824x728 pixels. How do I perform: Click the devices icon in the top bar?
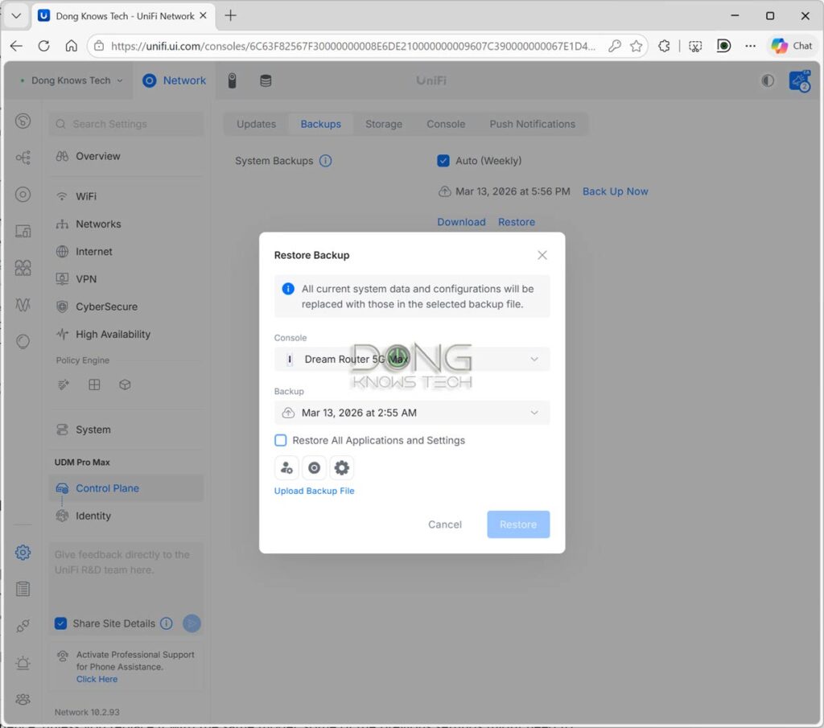233,80
